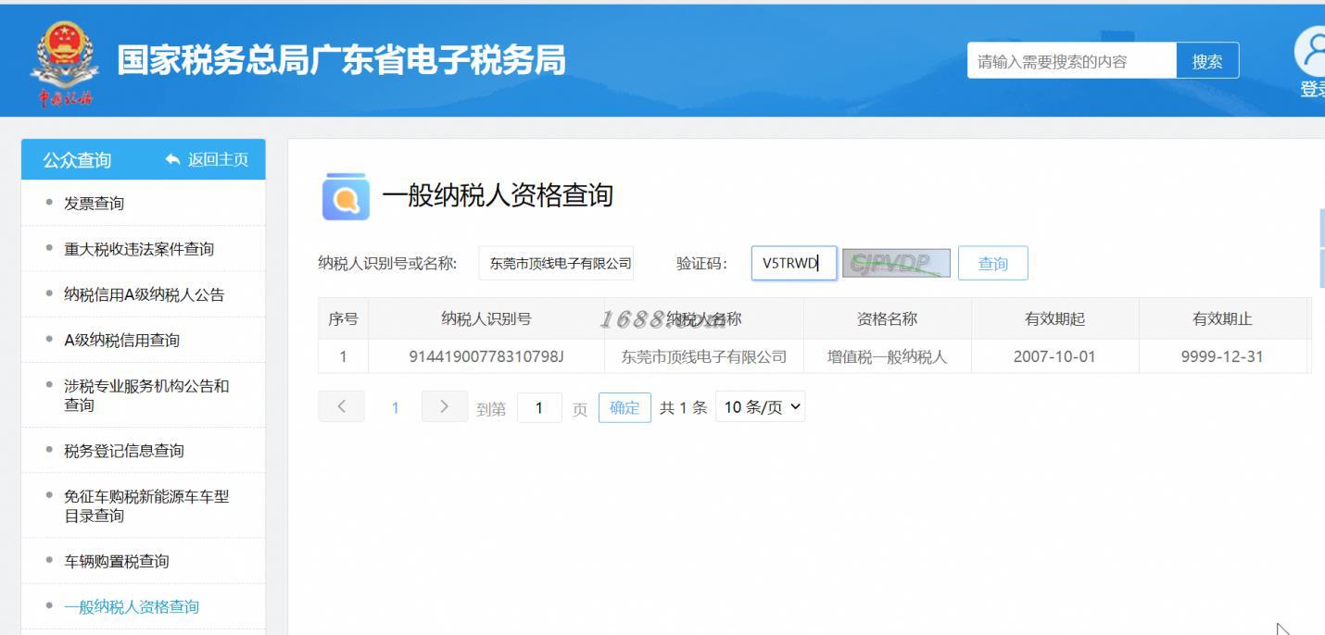Click the 有效期起 column header

[1055, 318]
